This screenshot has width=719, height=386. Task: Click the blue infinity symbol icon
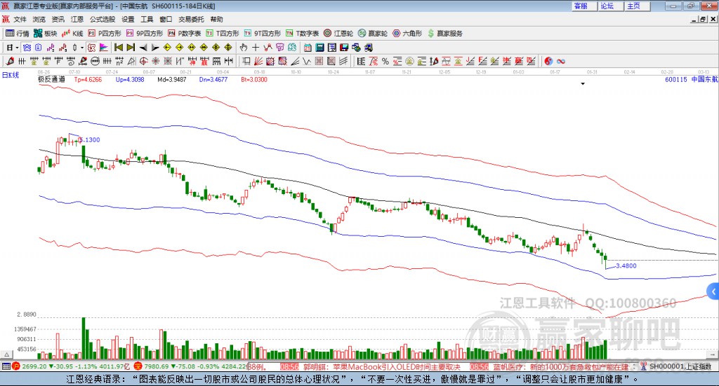click(561, 61)
